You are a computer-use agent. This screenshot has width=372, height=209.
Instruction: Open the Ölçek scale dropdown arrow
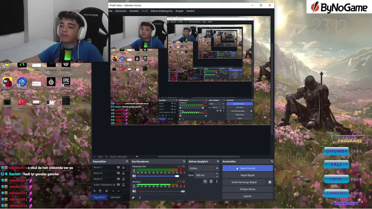137,157
